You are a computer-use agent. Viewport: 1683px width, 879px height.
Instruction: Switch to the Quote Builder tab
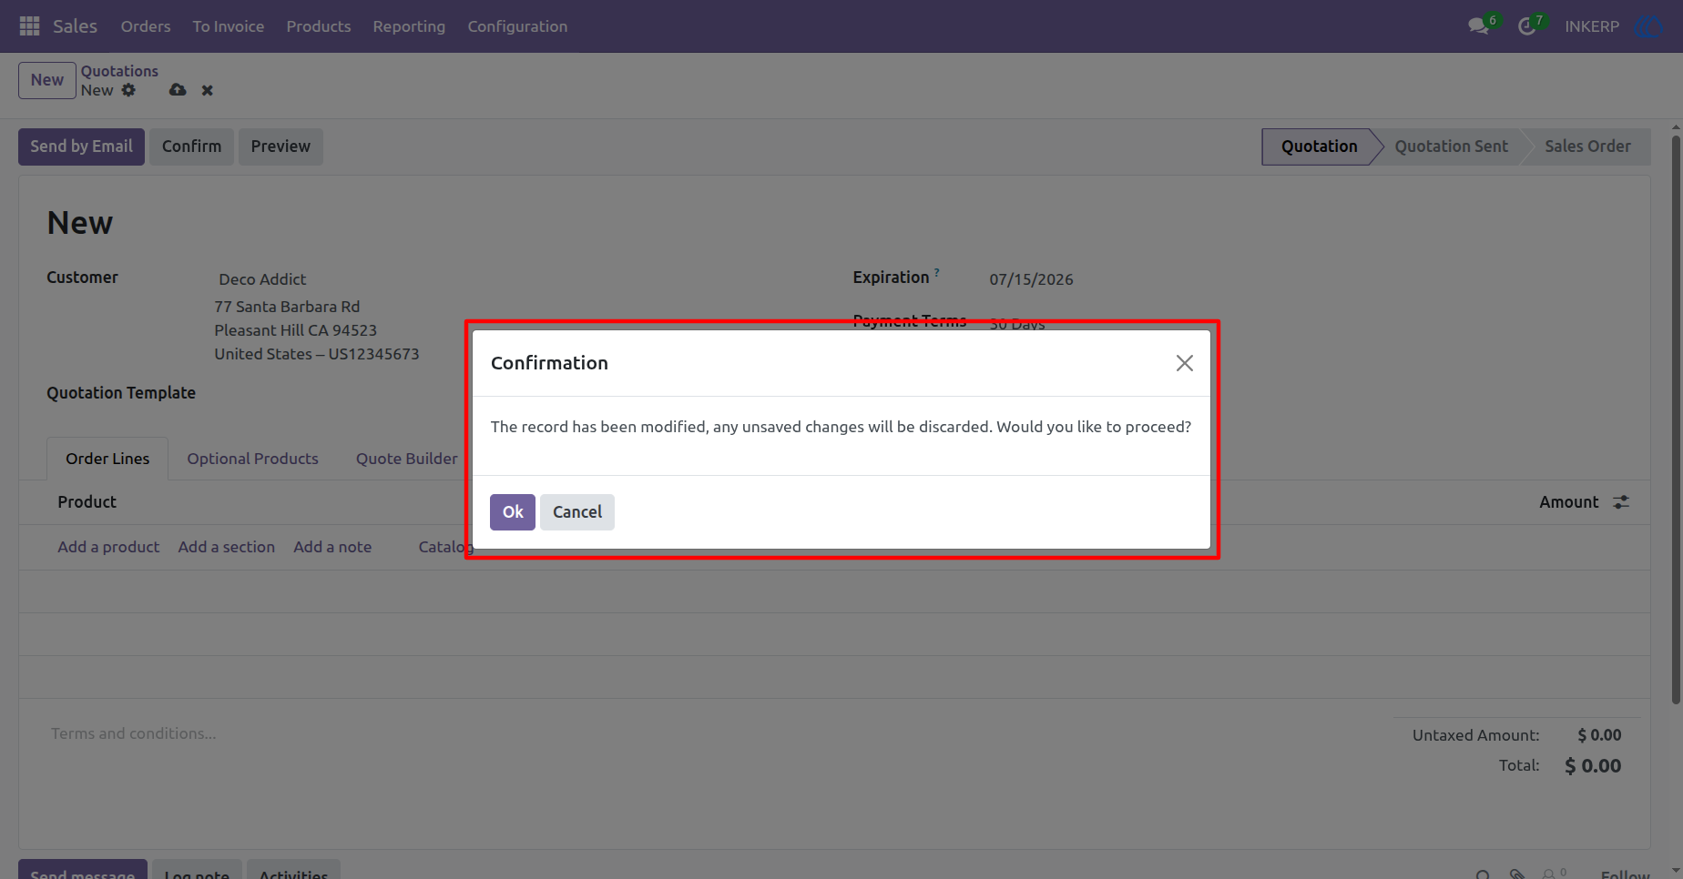[406, 459]
